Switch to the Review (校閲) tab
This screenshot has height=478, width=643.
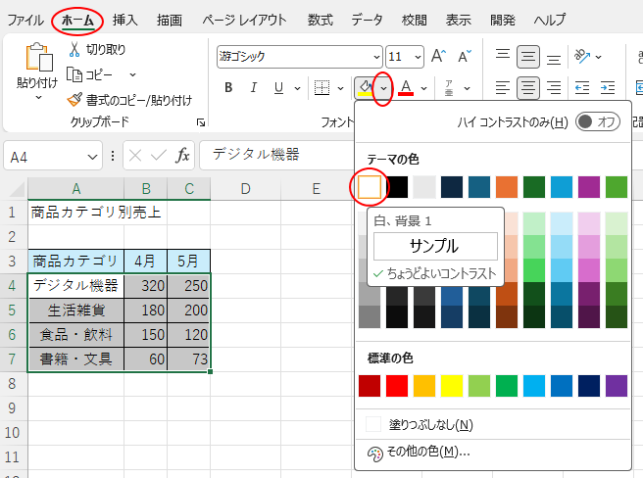pyautogui.click(x=415, y=21)
